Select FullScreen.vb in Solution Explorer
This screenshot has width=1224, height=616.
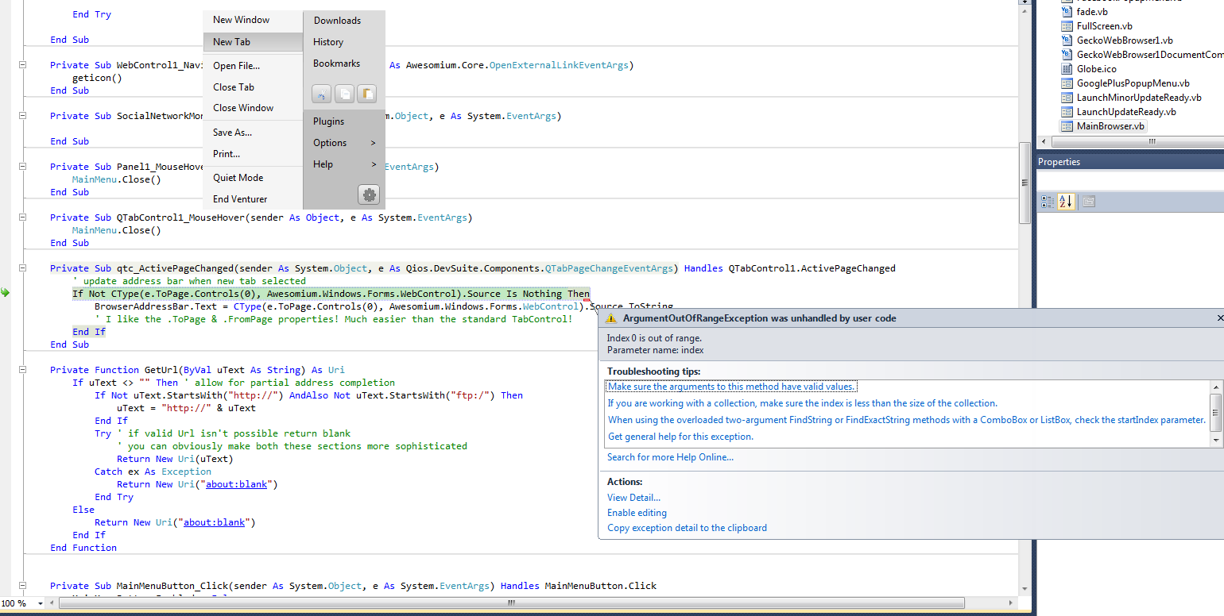[1104, 26]
